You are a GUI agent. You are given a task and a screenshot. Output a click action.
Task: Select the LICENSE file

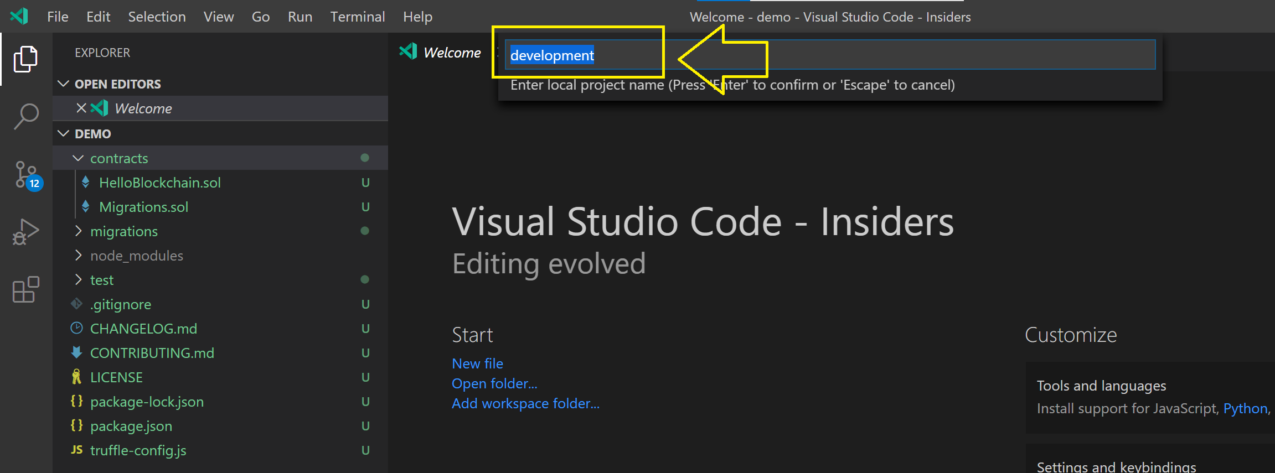coord(116,377)
